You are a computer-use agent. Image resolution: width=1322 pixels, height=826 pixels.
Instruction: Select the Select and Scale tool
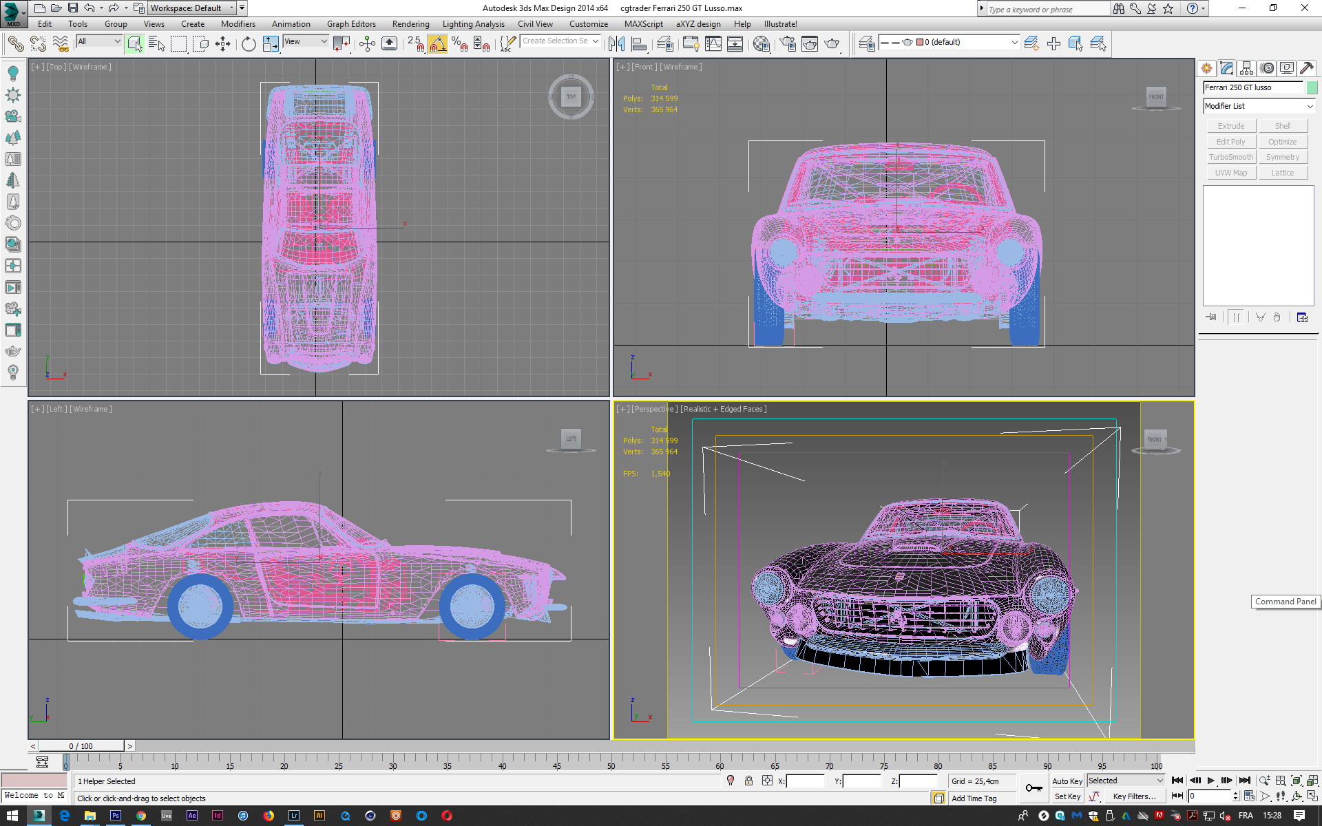click(x=271, y=44)
